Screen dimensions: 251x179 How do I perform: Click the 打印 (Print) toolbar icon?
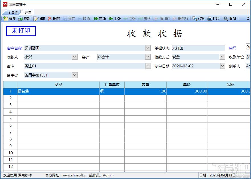214,19
